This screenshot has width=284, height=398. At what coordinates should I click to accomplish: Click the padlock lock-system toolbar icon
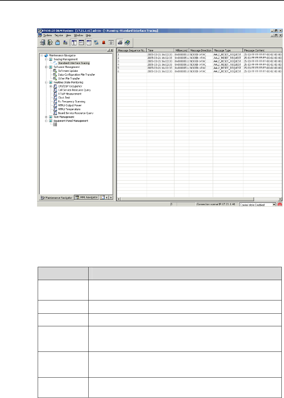point(57,42)
